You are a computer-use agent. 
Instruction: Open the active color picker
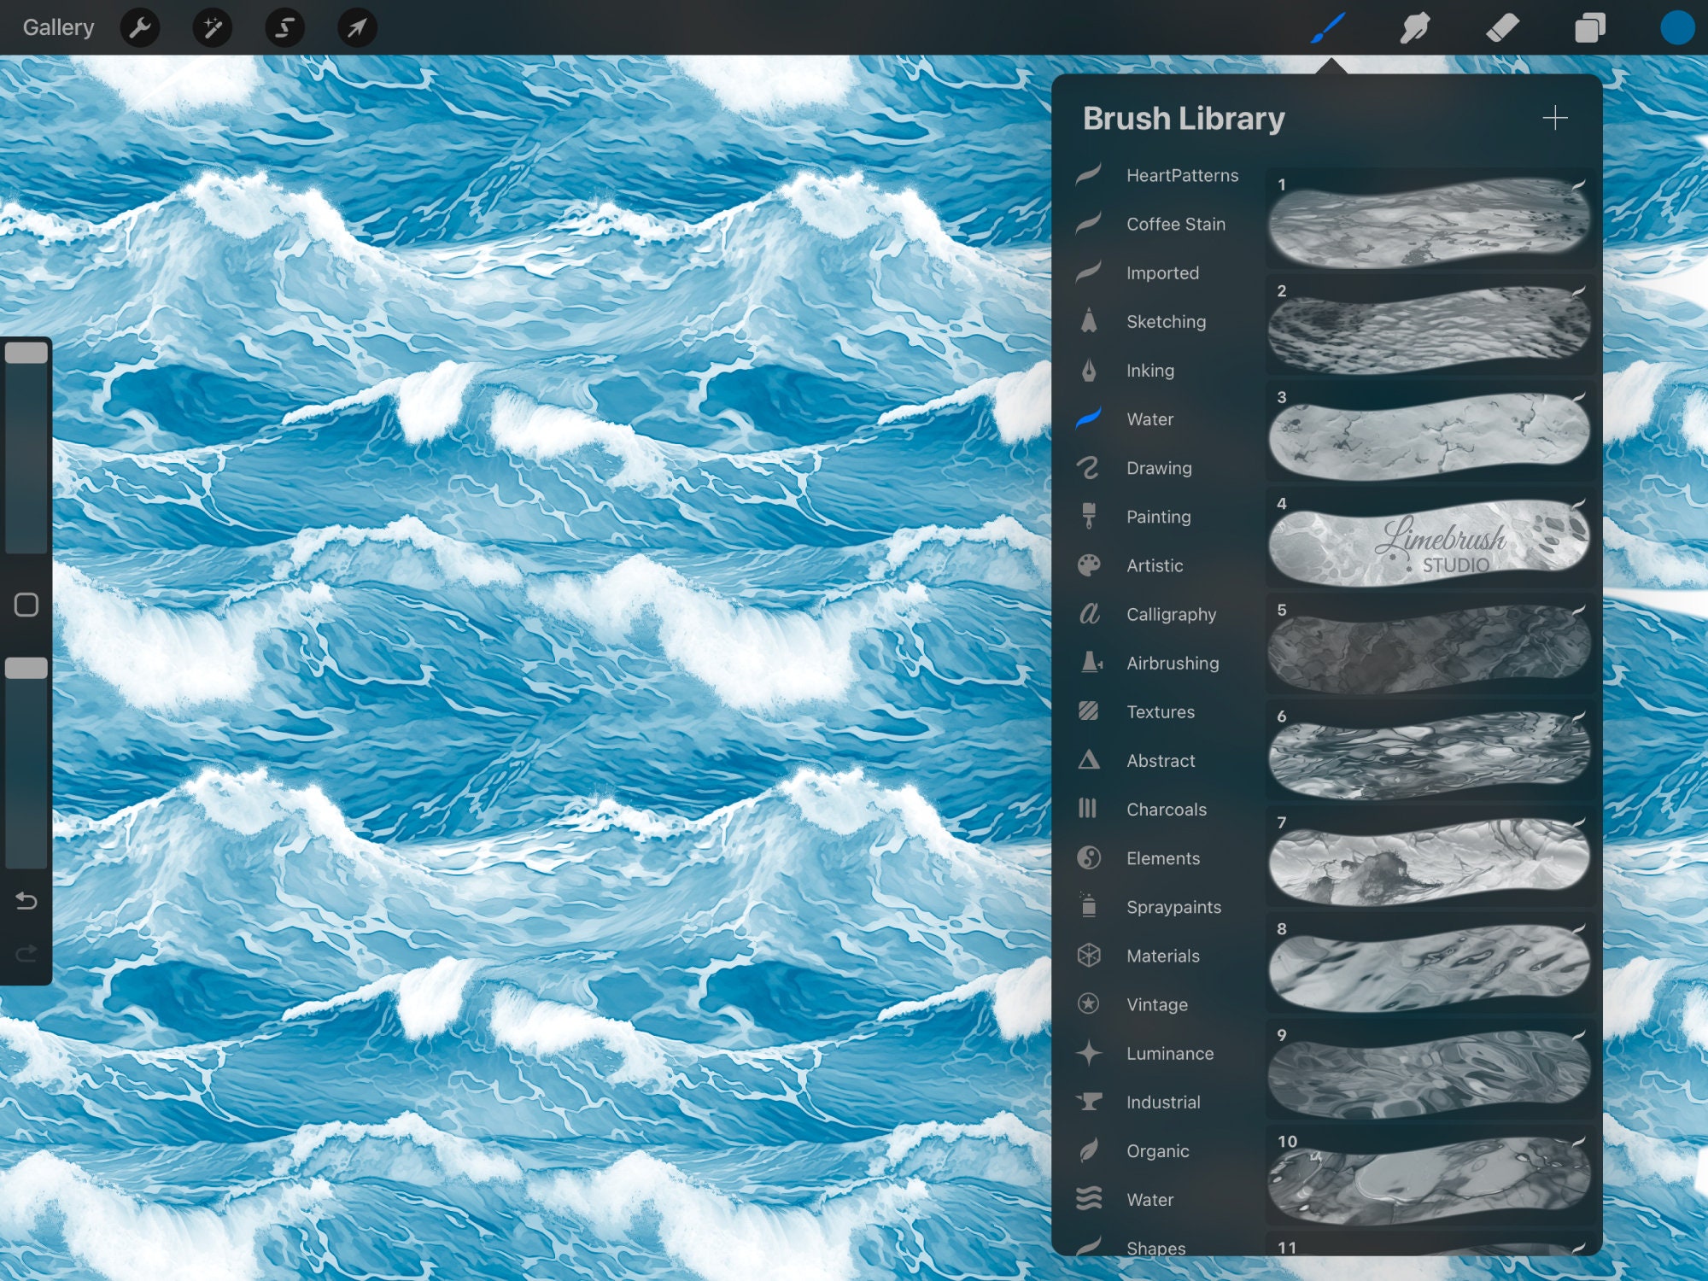(1676, 27)
